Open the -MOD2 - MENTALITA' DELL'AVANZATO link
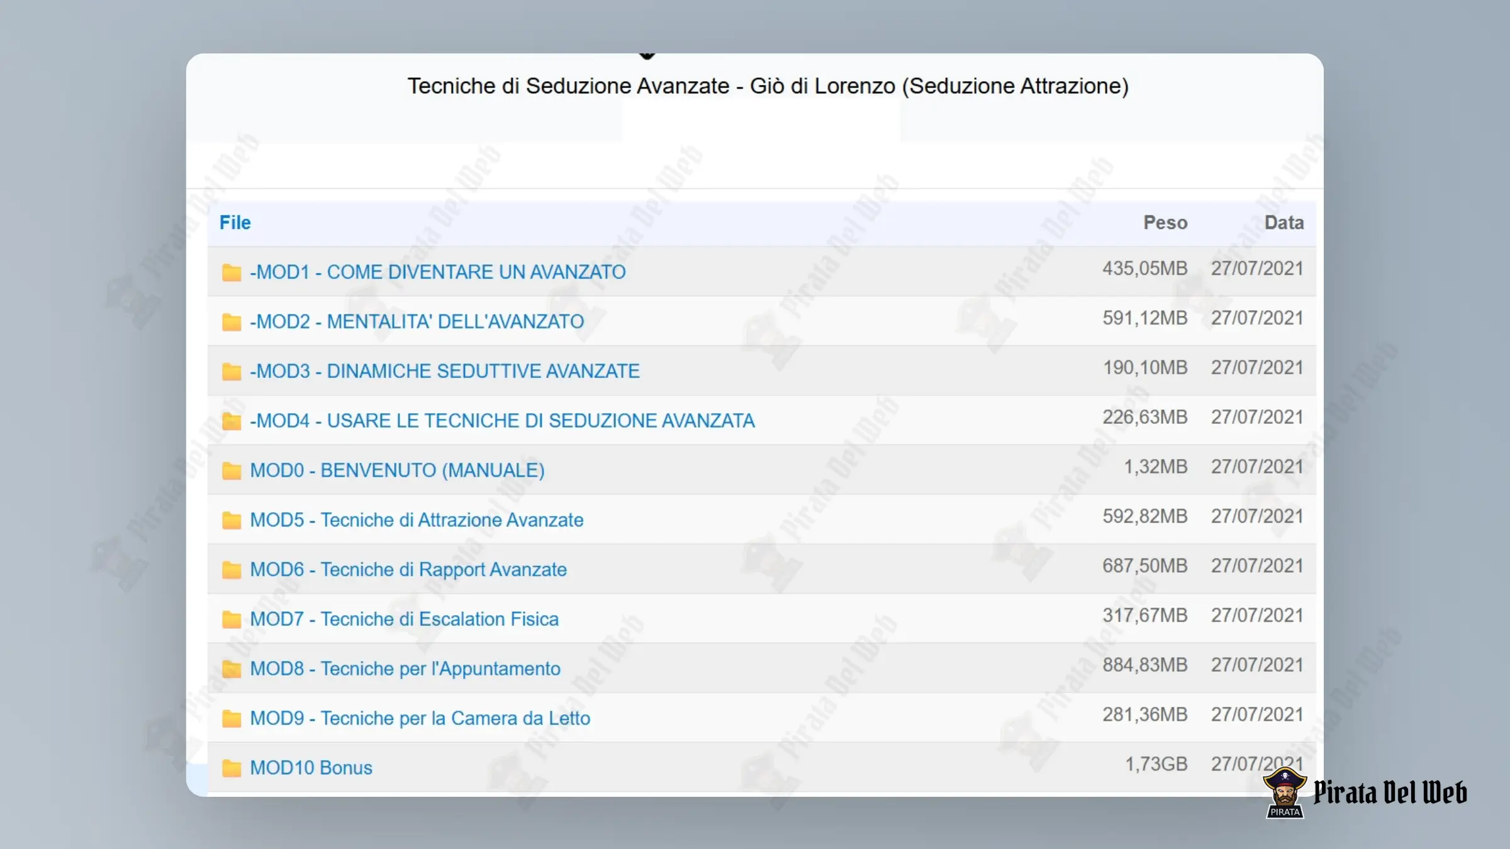This screenshot has width=1510, height=849. tap(417, 321)
